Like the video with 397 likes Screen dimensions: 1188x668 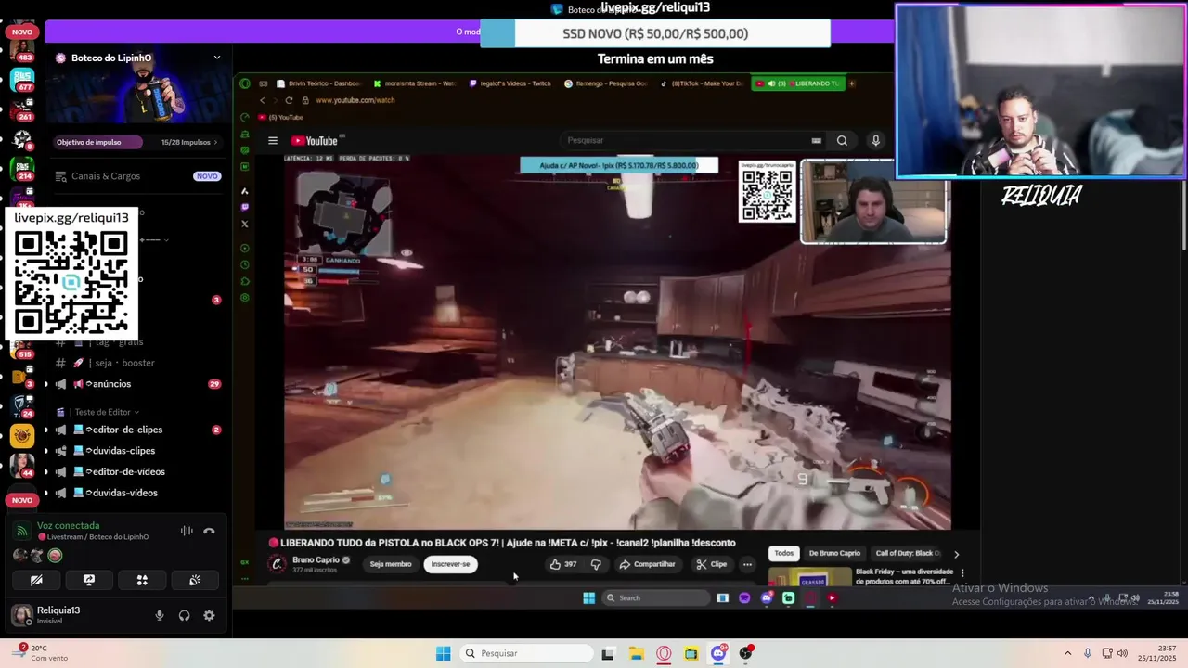[x=563, y=564]
